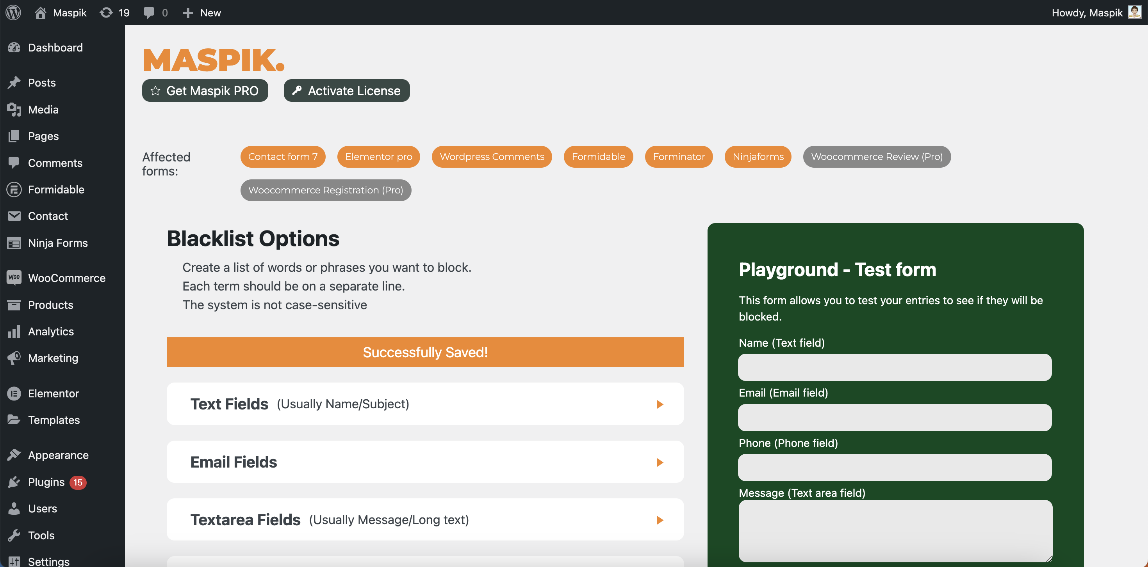Click the MASPIK logo
This screenshot has height=567, width=1148.
(214, 60)
